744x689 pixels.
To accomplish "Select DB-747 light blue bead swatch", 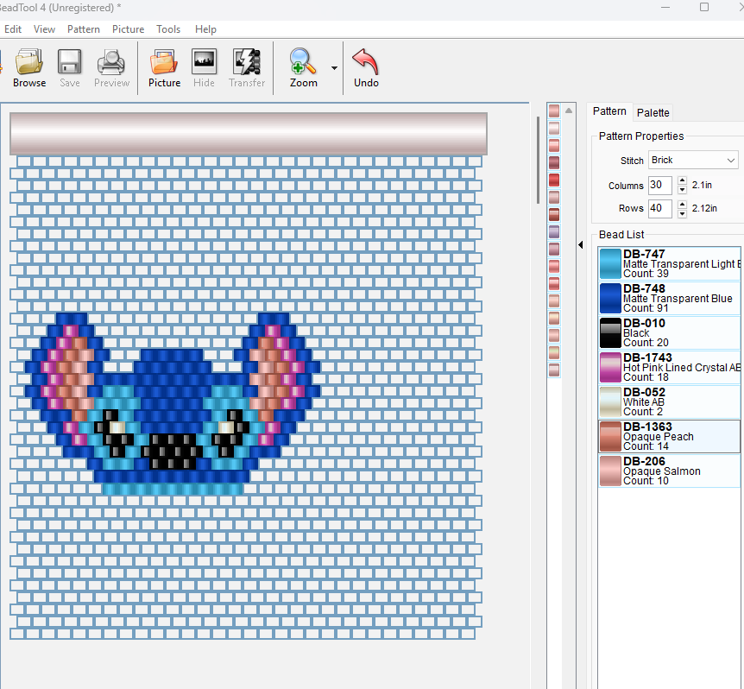I will click(610, 263).
